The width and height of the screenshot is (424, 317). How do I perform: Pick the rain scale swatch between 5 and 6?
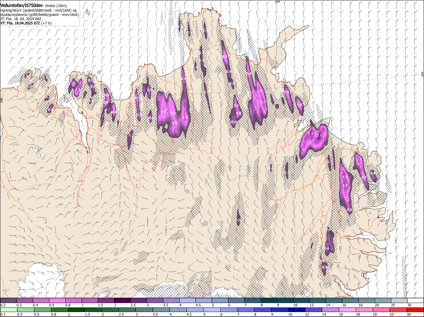click(212, 310)
